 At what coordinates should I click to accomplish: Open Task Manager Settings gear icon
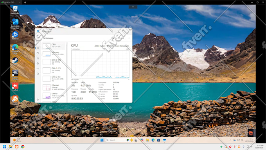coord(38,99)
